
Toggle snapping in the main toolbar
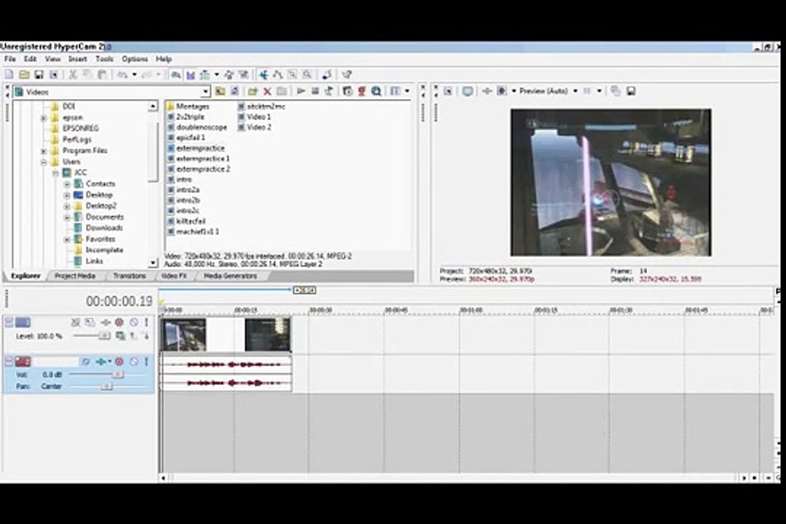point(175,75)
